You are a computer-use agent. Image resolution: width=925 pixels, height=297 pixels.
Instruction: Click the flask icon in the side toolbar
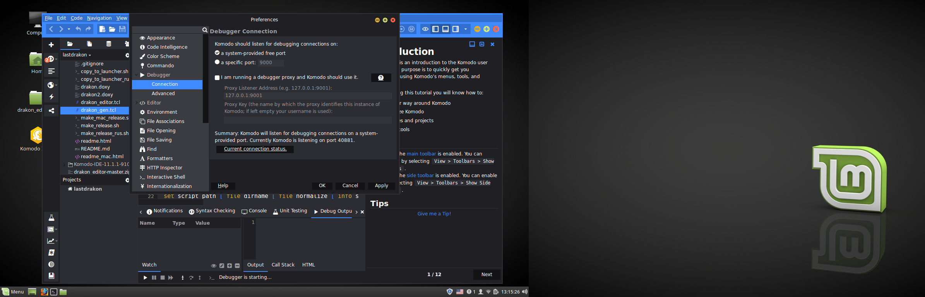click(51, 218)
